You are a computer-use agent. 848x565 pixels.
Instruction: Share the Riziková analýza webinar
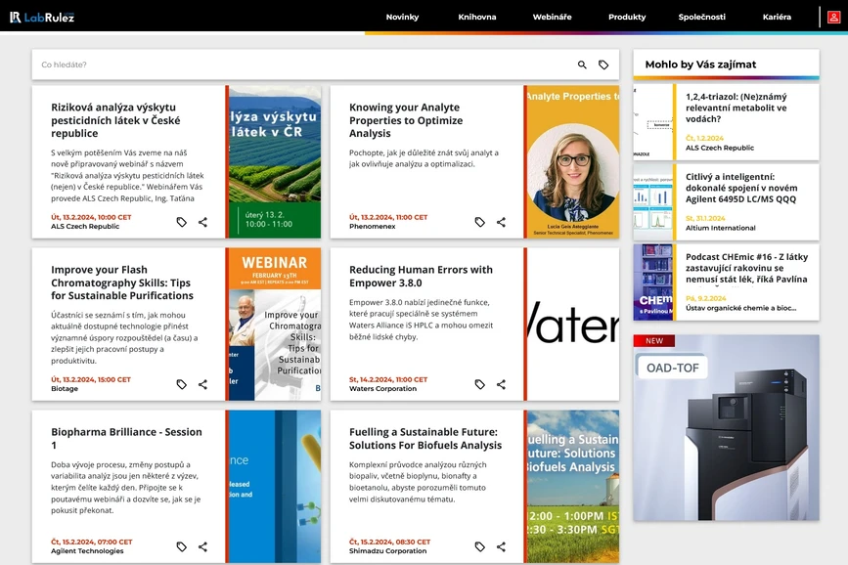coord(202,222)
